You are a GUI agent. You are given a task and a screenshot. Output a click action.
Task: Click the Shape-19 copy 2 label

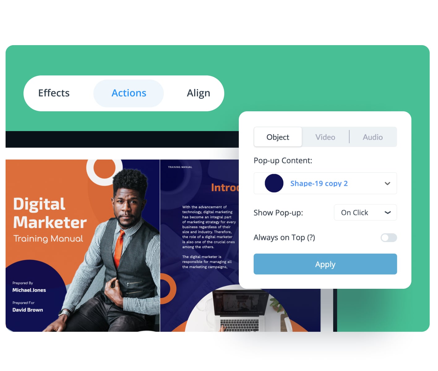click(319, 183)
